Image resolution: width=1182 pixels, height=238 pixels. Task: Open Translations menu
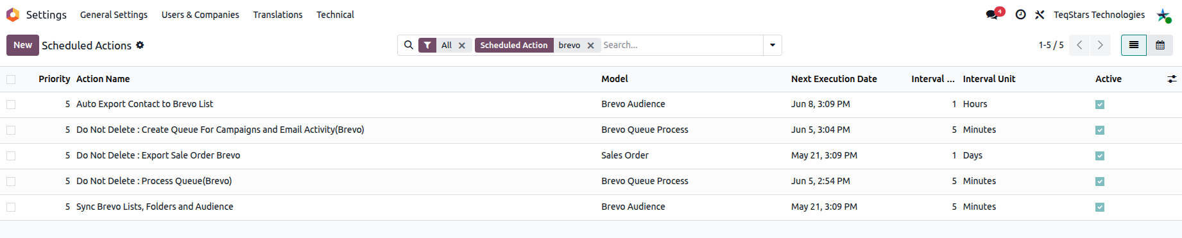[278, 15]
